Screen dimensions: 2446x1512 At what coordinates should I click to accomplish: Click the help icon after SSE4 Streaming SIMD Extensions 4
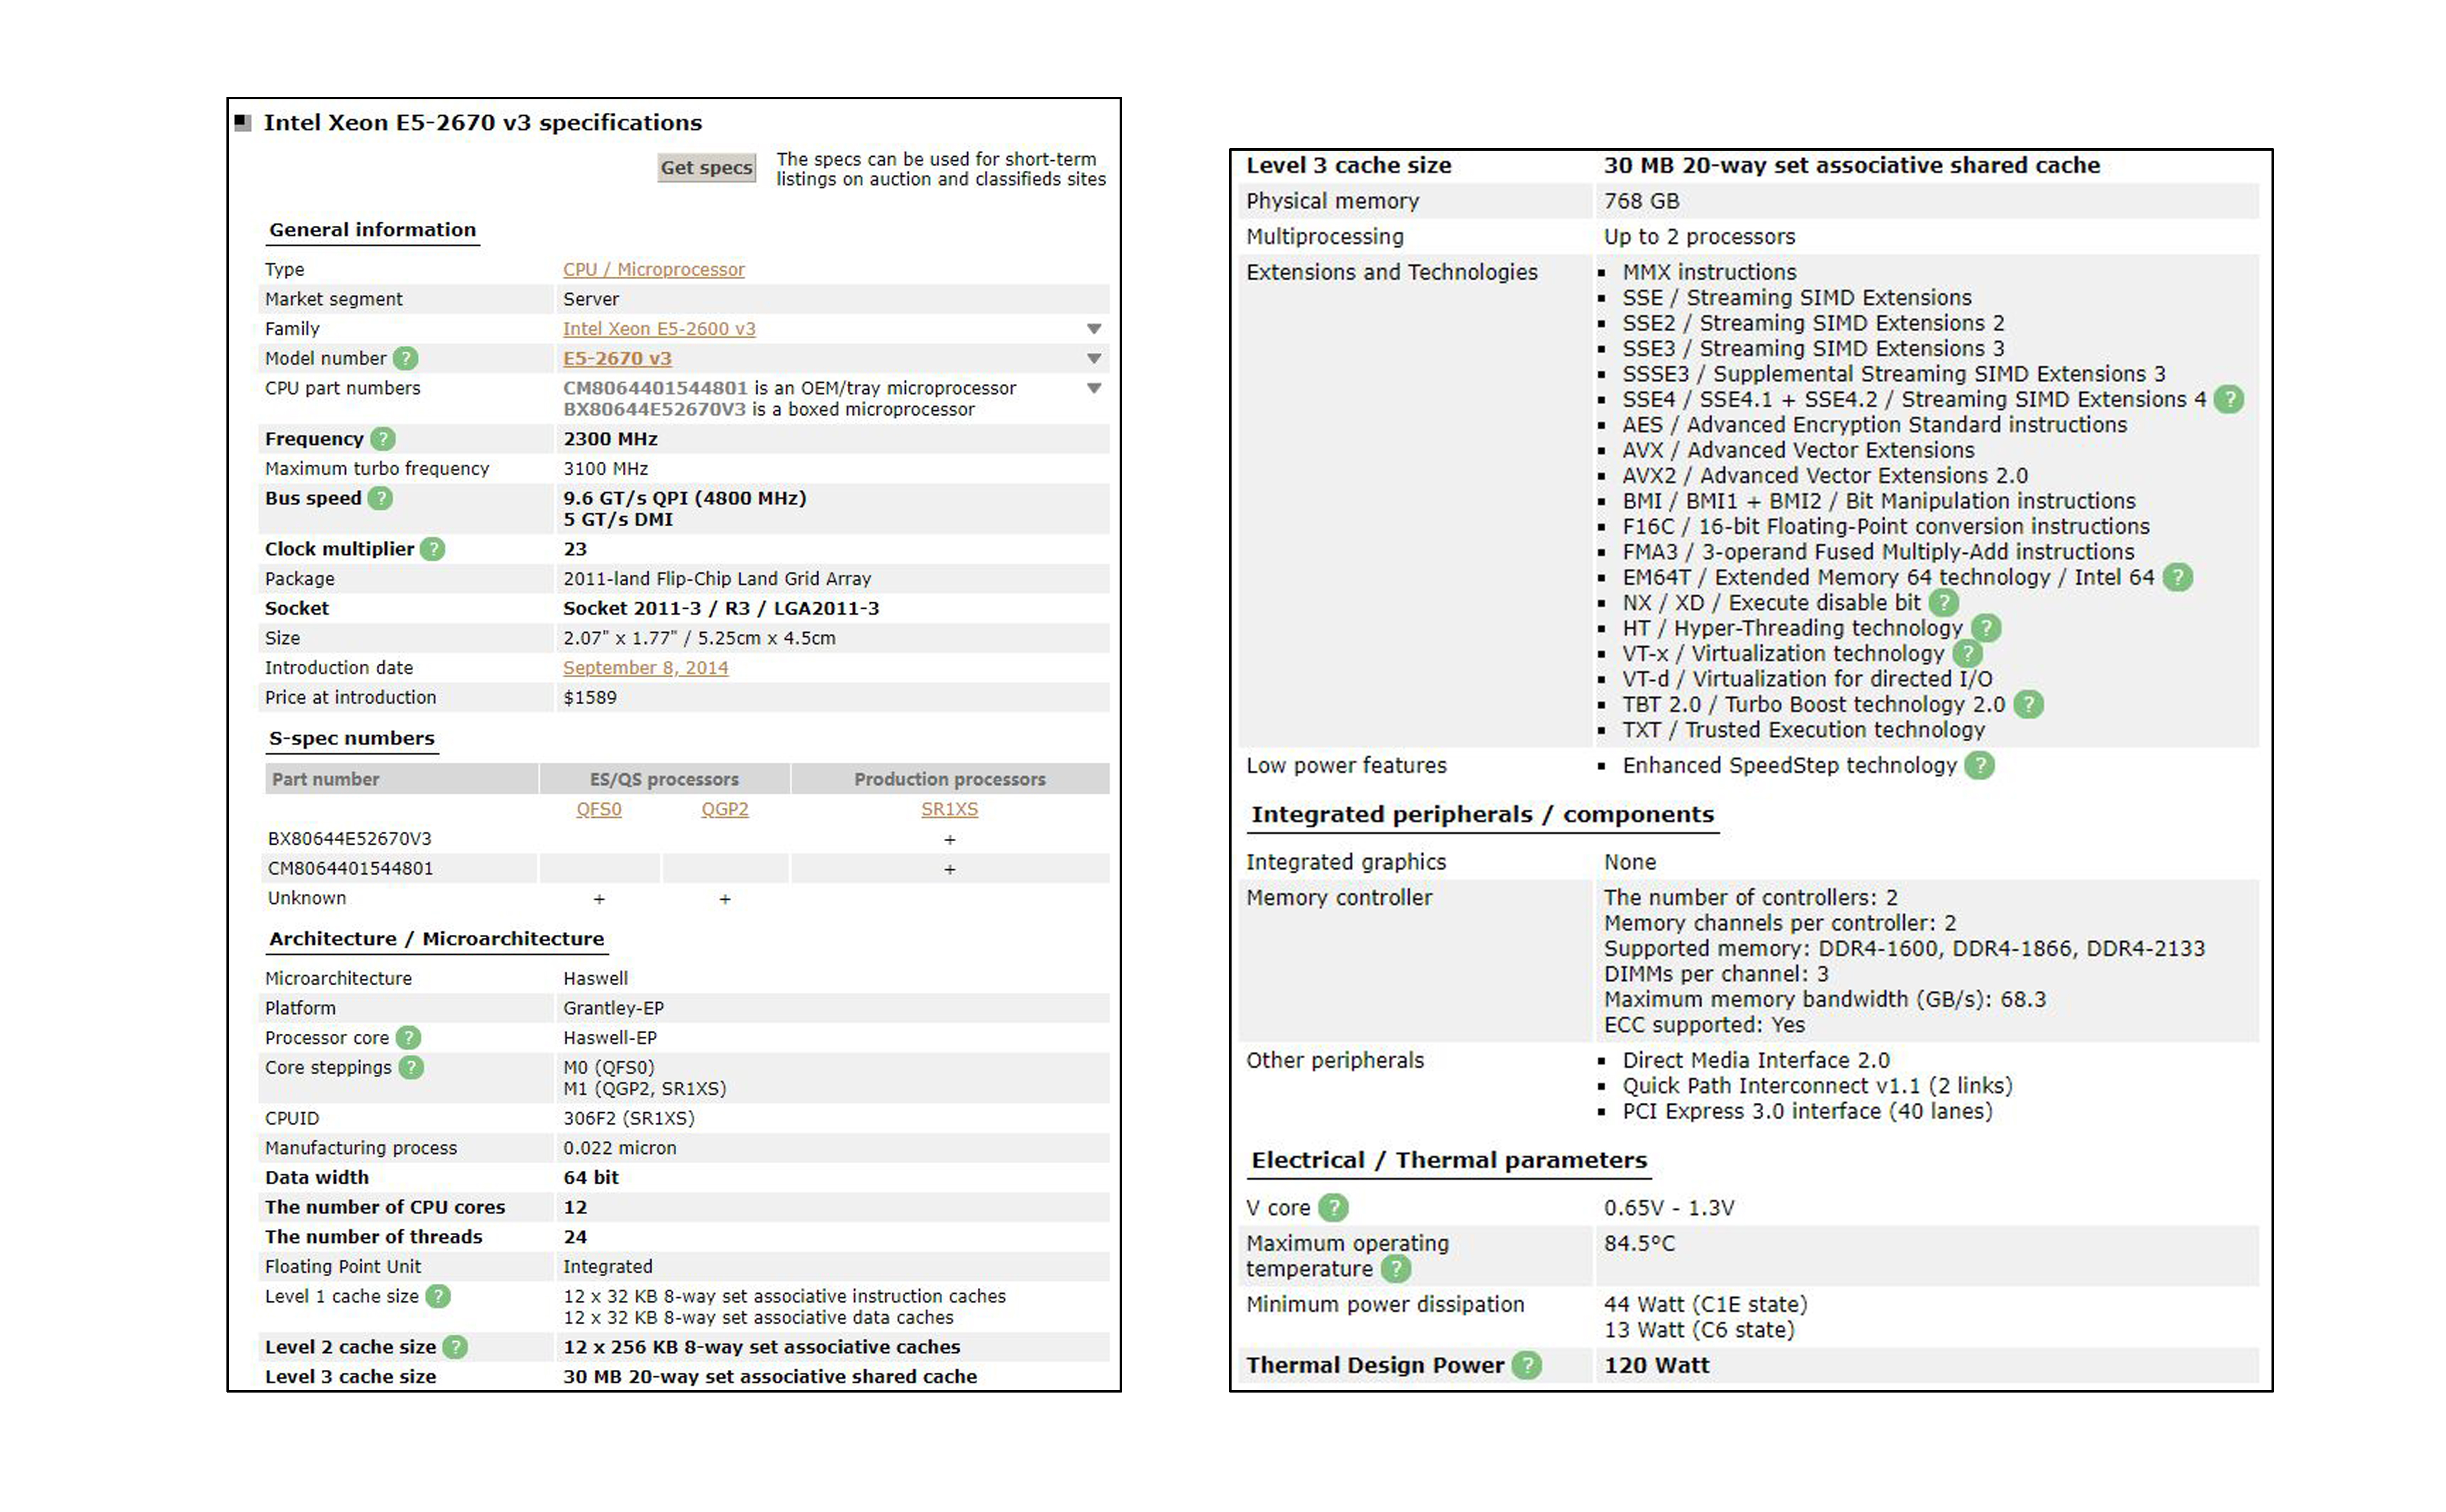2228,399
